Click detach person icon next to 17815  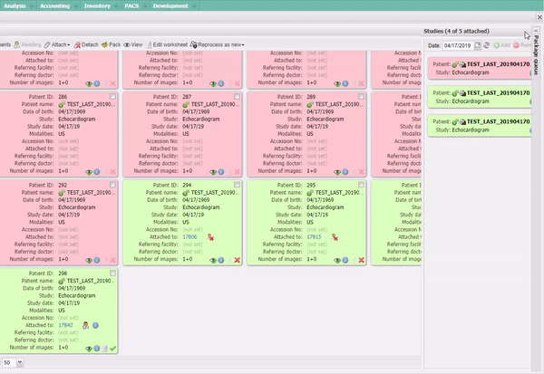(x=335, y=237)
